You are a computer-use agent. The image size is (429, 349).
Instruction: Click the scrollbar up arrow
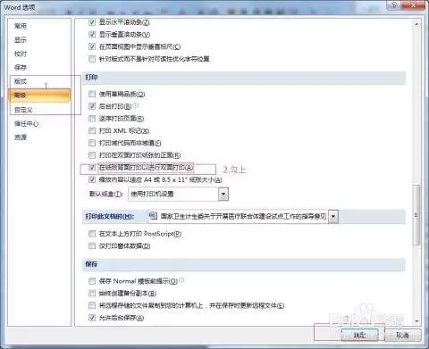416,24
